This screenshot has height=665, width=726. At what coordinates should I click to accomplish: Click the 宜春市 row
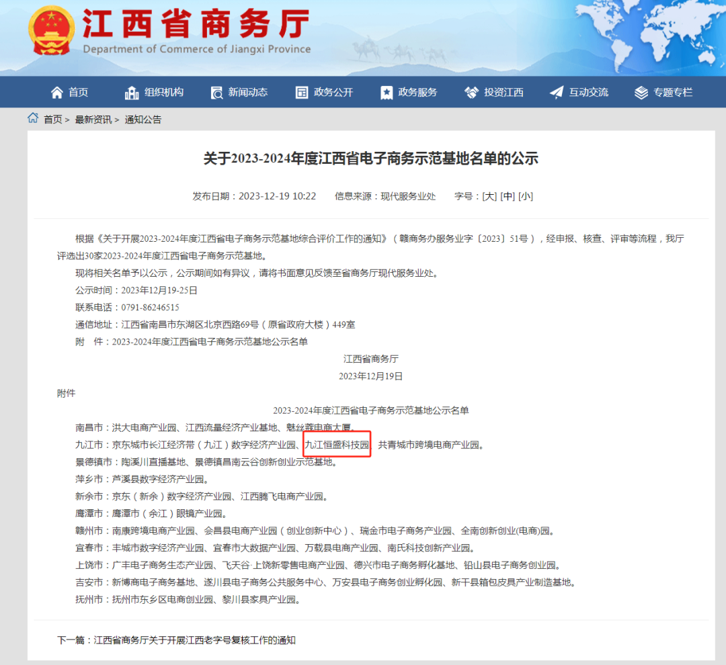click(x=275, y=548)
